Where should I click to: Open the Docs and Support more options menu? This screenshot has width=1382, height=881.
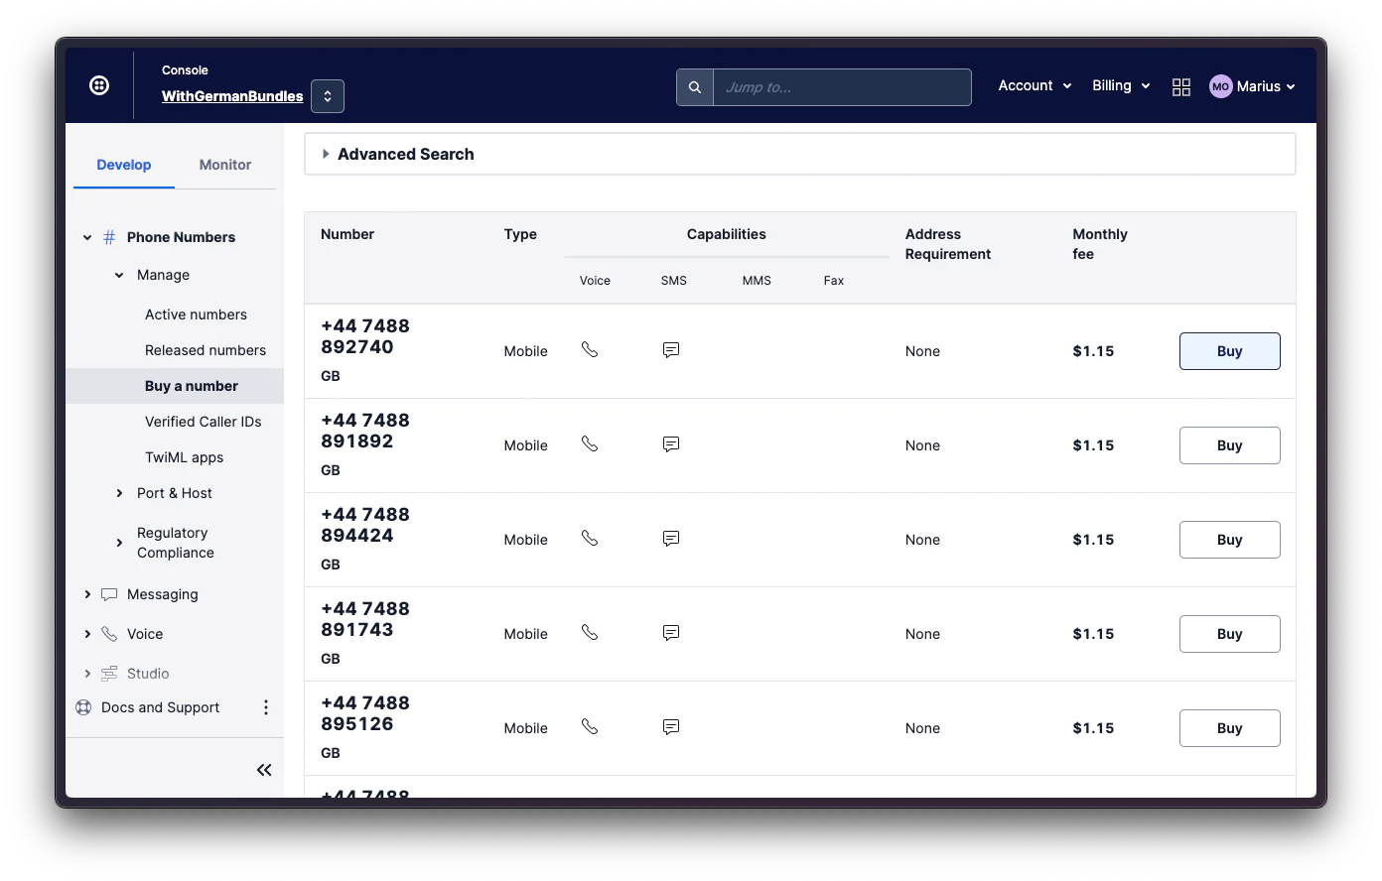[265, 707]
